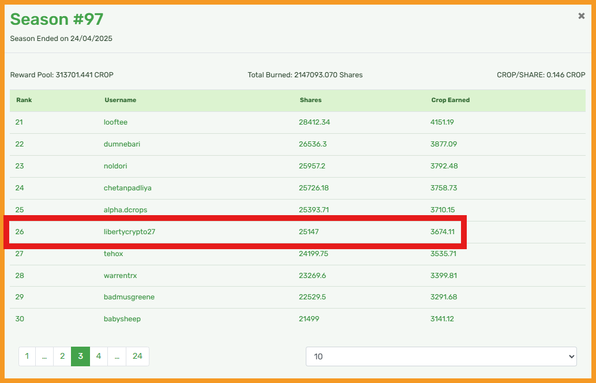The image size is (596, 383).
Task: Click the Total Burned shares text
Action: tap(305, 75)
